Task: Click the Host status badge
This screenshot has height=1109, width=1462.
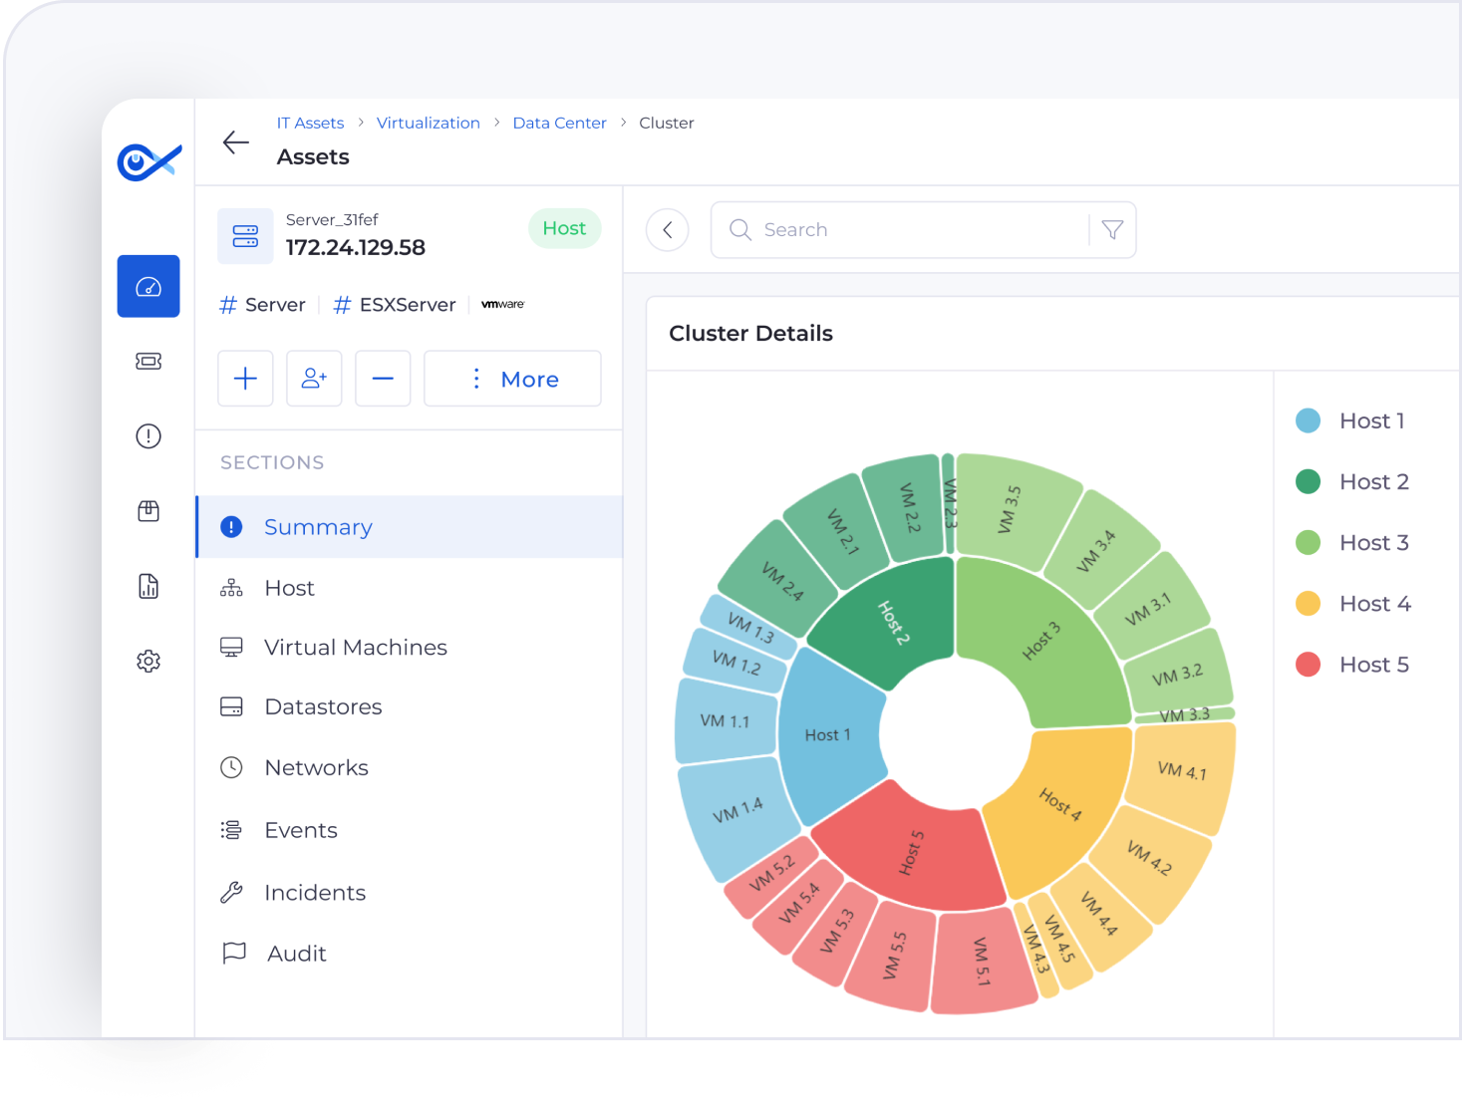Action: click(564, 228)
